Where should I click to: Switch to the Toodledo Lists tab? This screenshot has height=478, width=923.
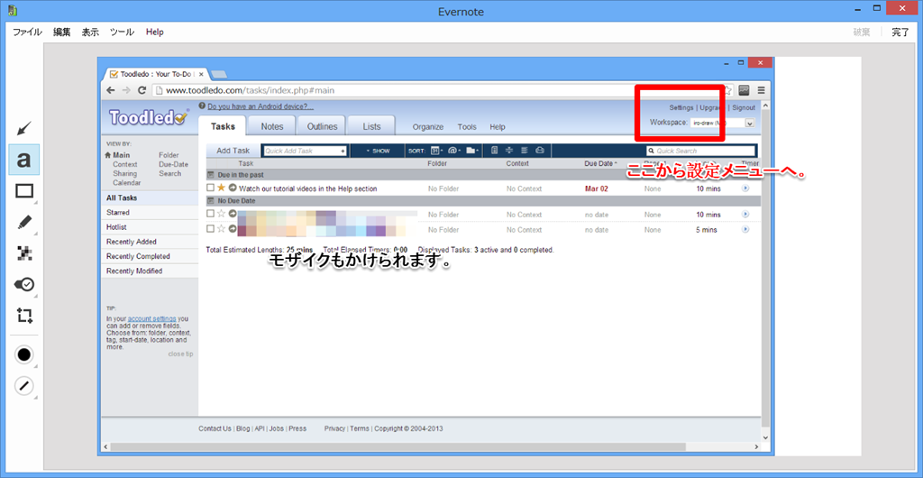click(371, 126)
